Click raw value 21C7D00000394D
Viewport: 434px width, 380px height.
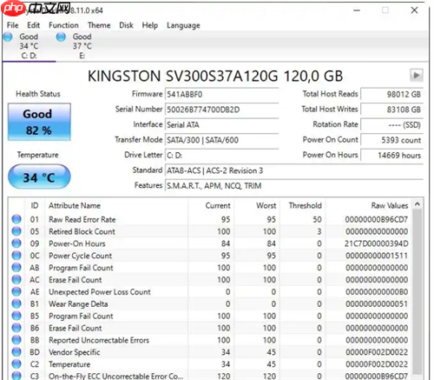point(377,243)
